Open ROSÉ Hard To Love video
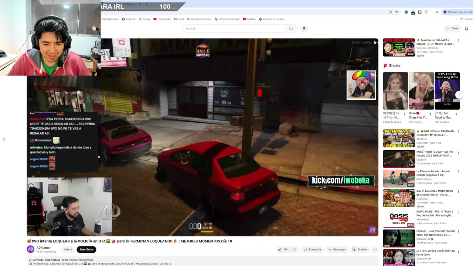This screenshot has height=266, width=473. (x=399, y=158)
